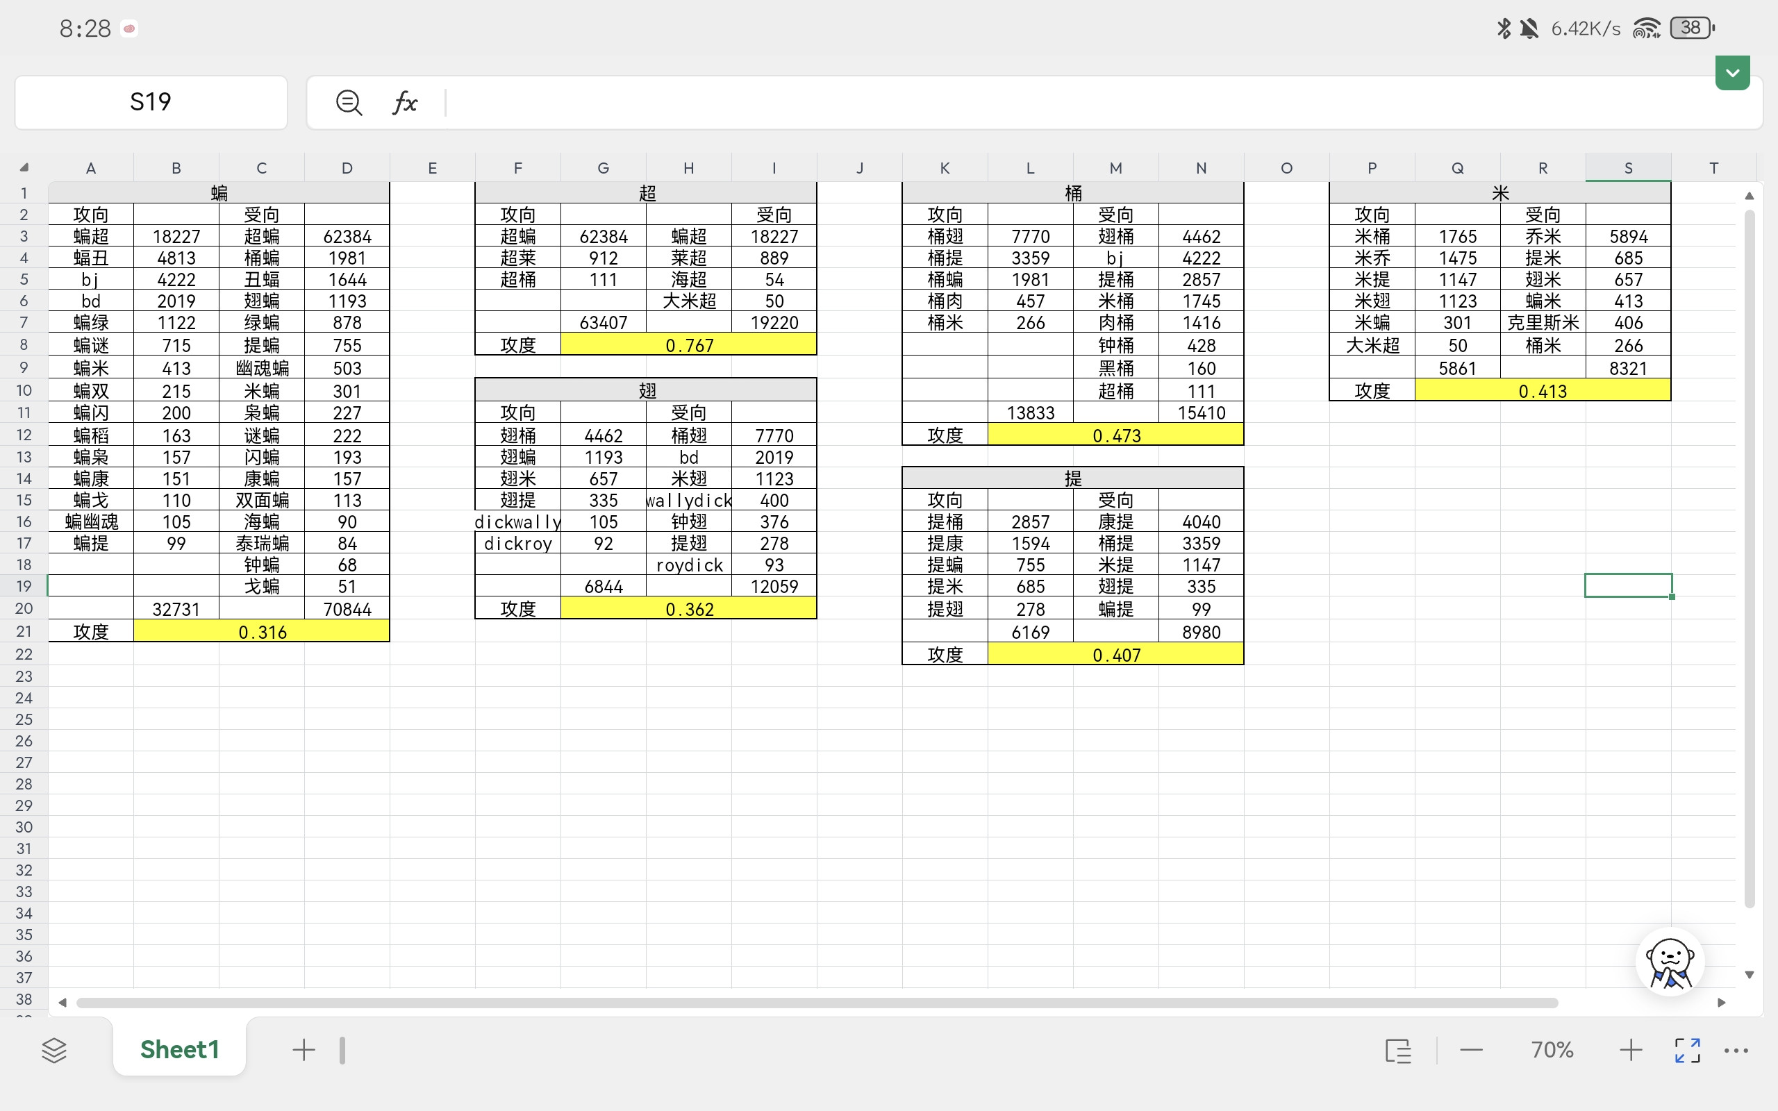Select yellow cell showing 0.767
The height and width of the screenshot is (1111, 1778).
pos(688,344)
